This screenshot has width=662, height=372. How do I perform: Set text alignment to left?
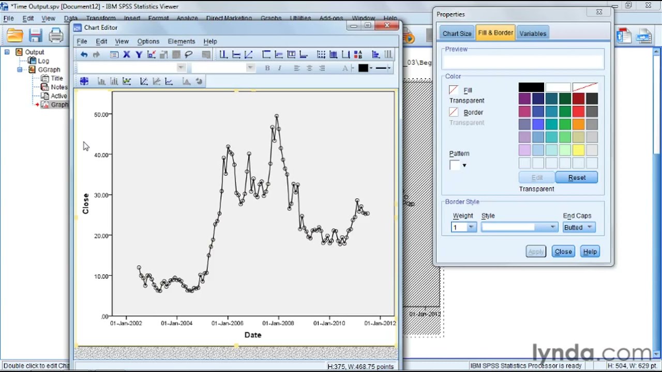[x=297, y=68]
